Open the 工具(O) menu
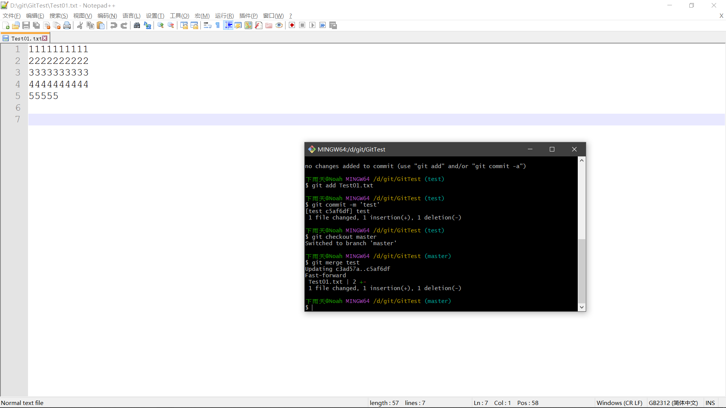This screenshot has width=726, height=408. click(179, 15)
